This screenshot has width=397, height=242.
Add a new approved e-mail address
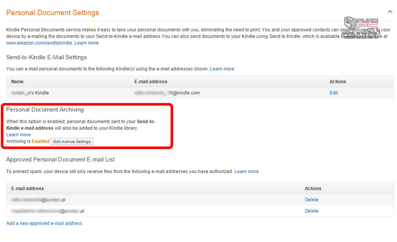[x=44, y=223]
